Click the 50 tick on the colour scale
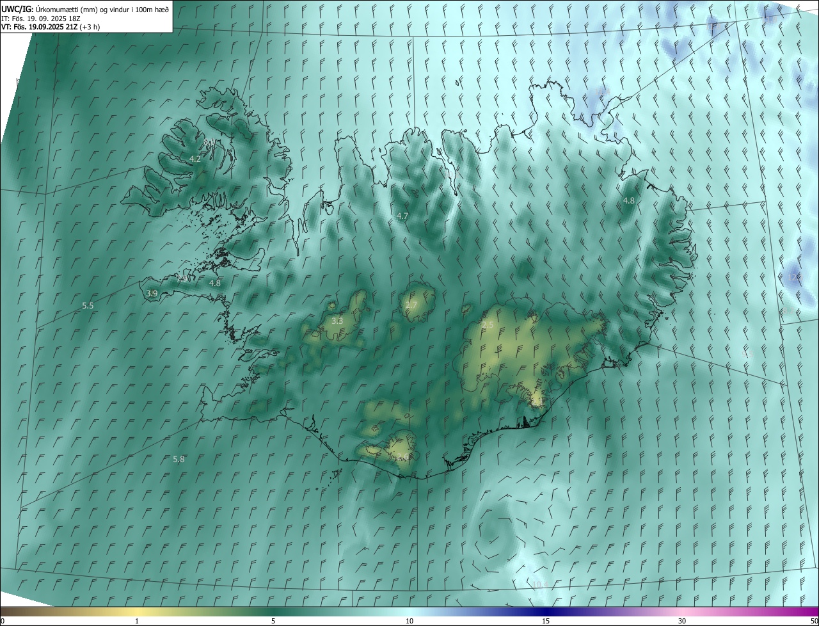 [814, 621]
